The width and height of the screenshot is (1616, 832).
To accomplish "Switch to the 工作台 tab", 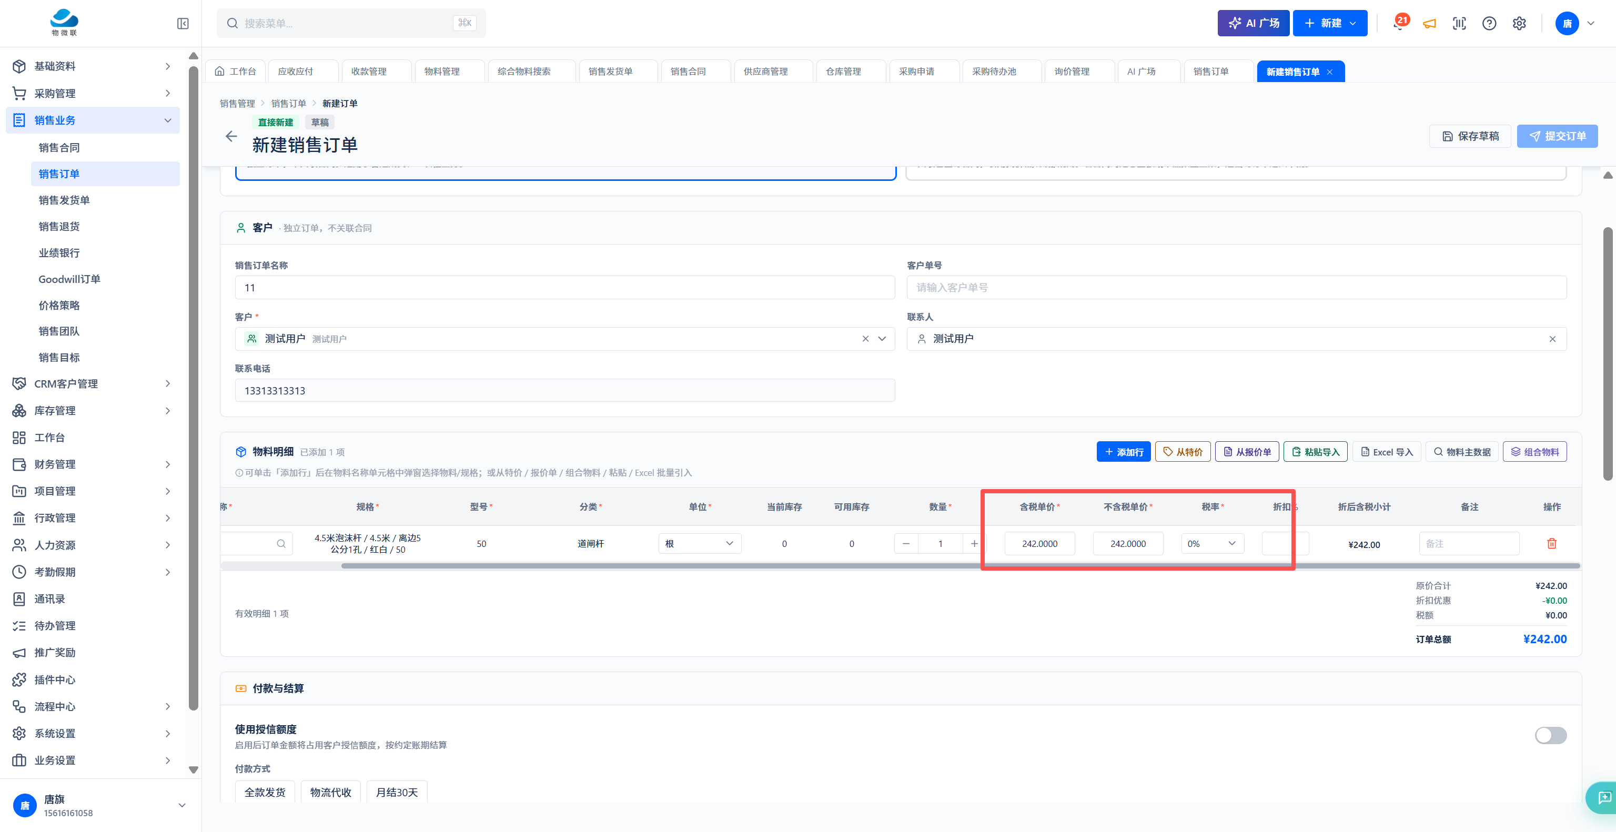I will pos(236,72).
